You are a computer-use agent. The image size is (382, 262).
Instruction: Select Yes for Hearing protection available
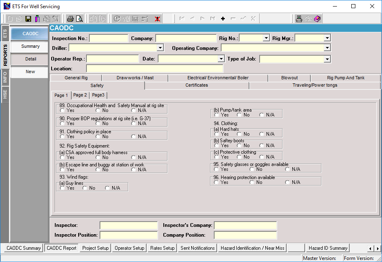tap(216, 182)
